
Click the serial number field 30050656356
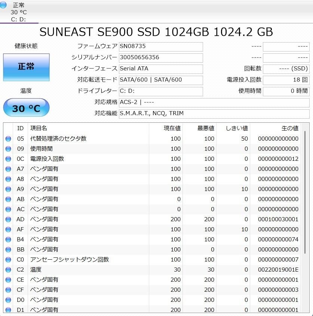coord(161,58)
